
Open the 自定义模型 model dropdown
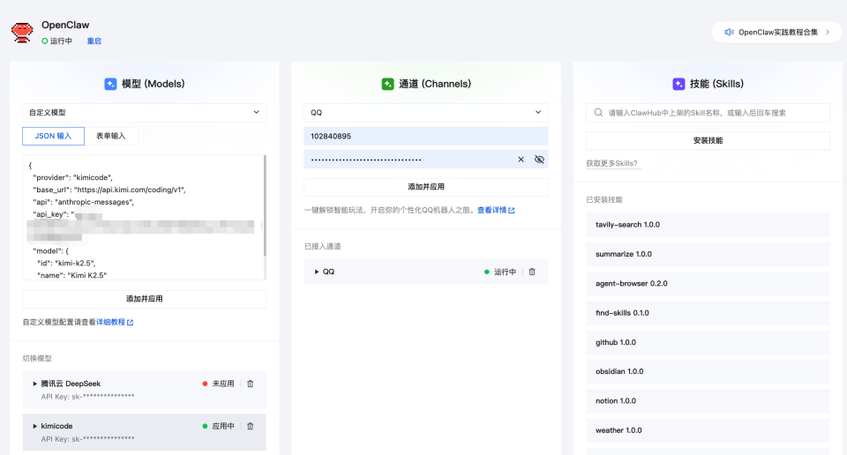144,112
